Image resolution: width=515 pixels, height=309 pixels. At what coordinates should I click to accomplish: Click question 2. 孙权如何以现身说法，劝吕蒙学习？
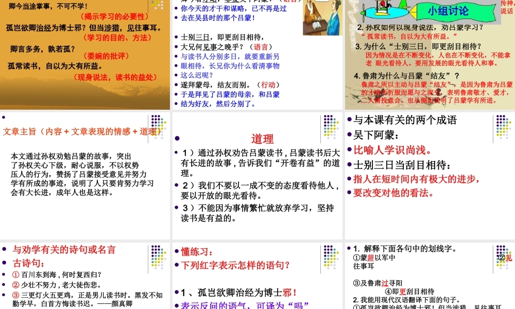click(x=420, y=27)
